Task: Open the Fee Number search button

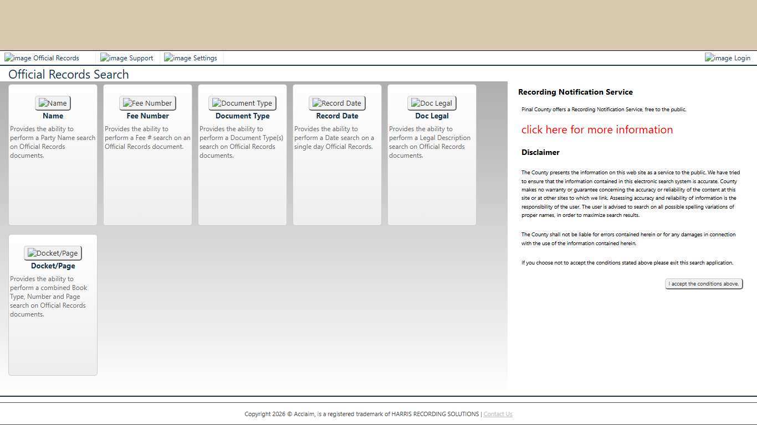Action: pos(147,103)
